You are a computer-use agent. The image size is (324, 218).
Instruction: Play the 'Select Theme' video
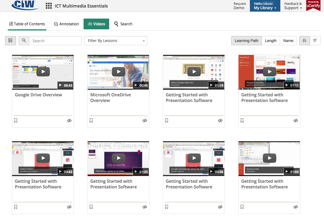pyautogui.click(x=43, y=158)
